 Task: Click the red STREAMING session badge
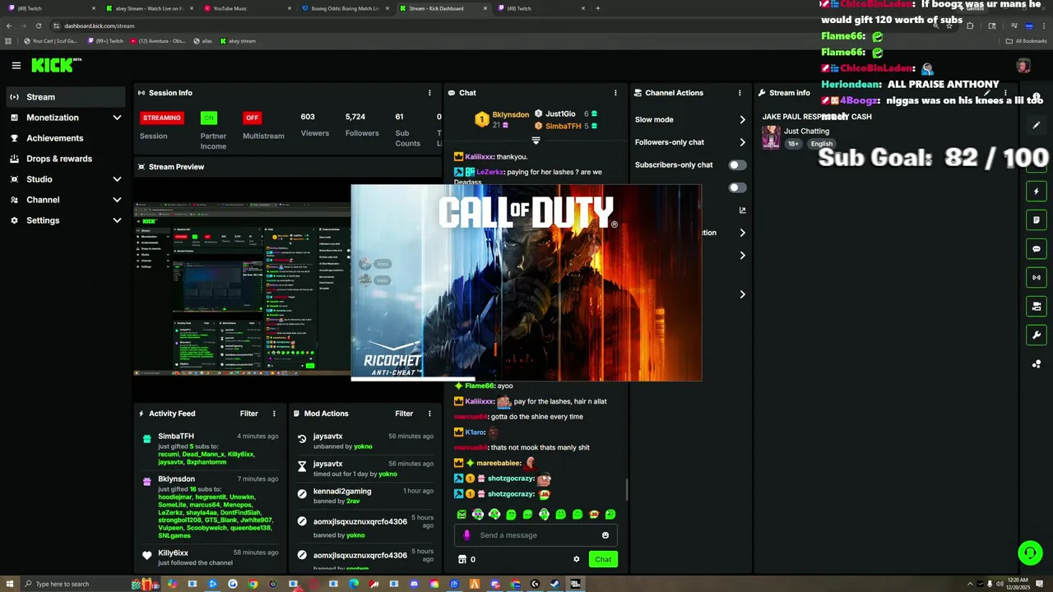(x=161, y=118)
